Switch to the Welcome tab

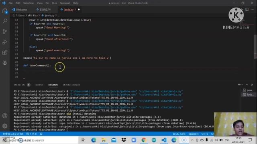(21, 10)
